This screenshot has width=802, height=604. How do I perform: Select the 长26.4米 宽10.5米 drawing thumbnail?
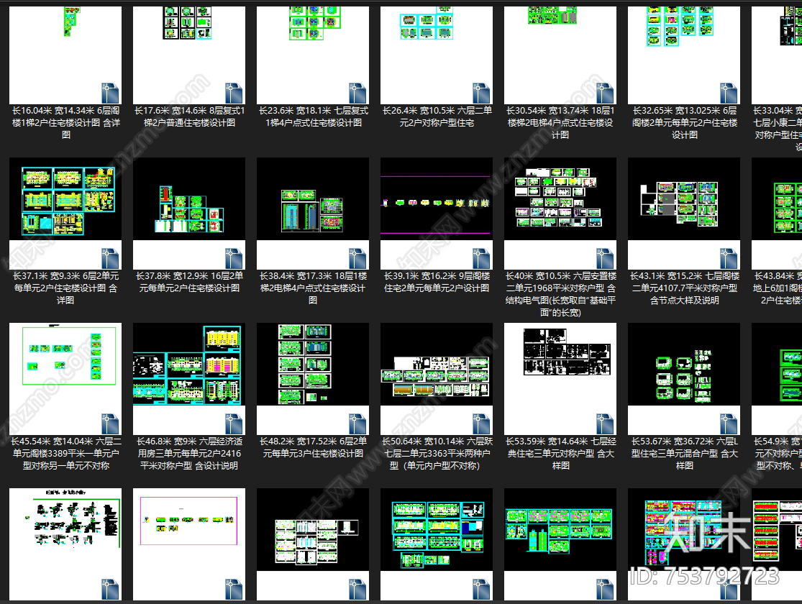pos(437,55)
